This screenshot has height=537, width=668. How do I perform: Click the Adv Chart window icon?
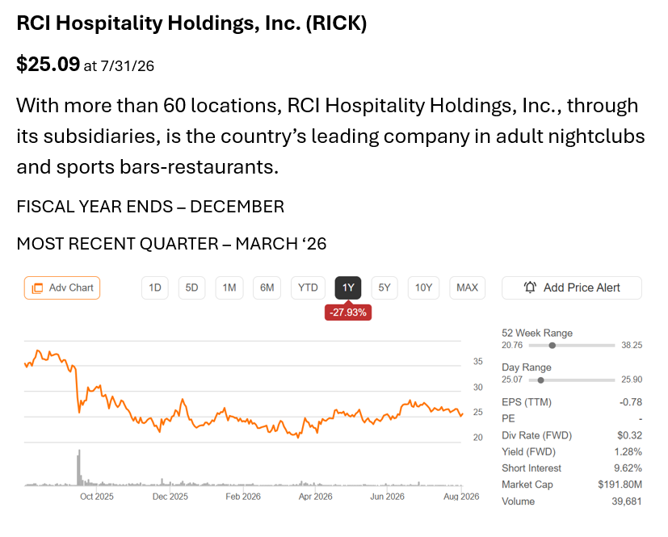[37, 288]
